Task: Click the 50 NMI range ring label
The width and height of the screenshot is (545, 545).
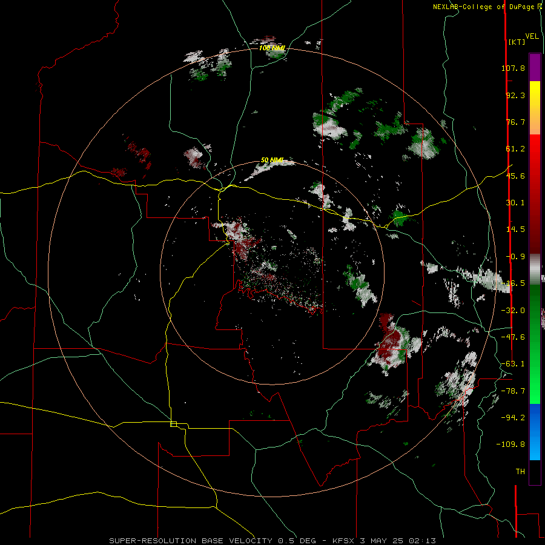Action: click(x=272, y=160)
